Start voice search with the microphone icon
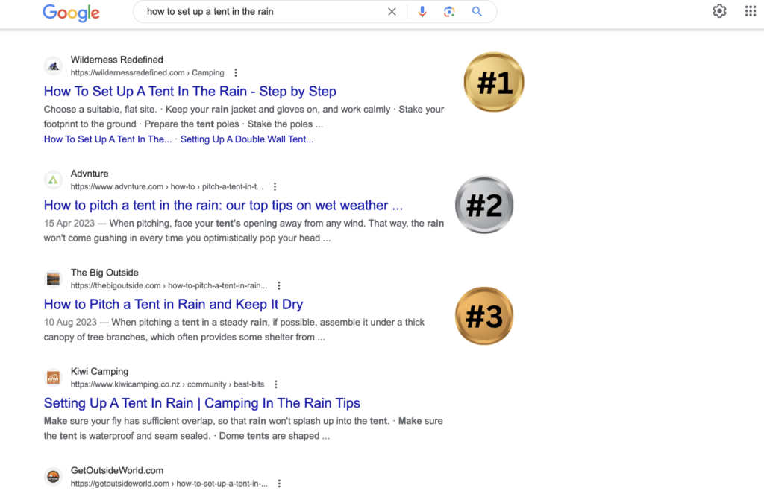764x491 pixels. 422,12
